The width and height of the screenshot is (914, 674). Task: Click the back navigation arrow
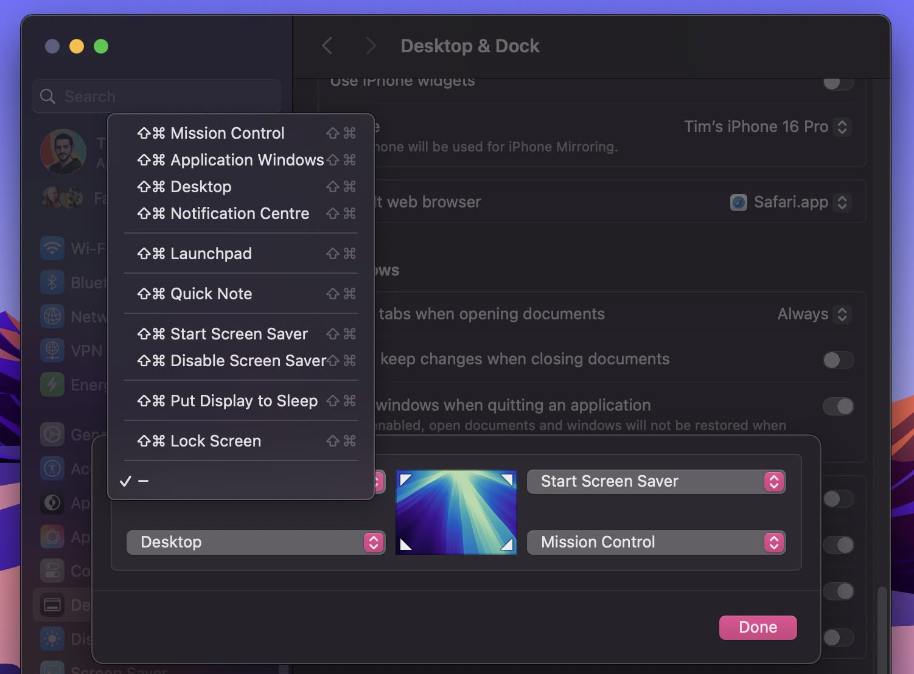(327, 46)
